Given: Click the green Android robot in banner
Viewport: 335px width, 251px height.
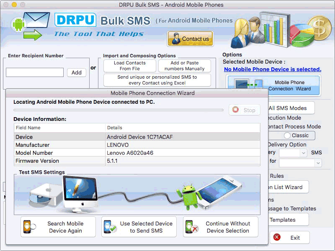Looking at the screenshot, I should 189,197.
